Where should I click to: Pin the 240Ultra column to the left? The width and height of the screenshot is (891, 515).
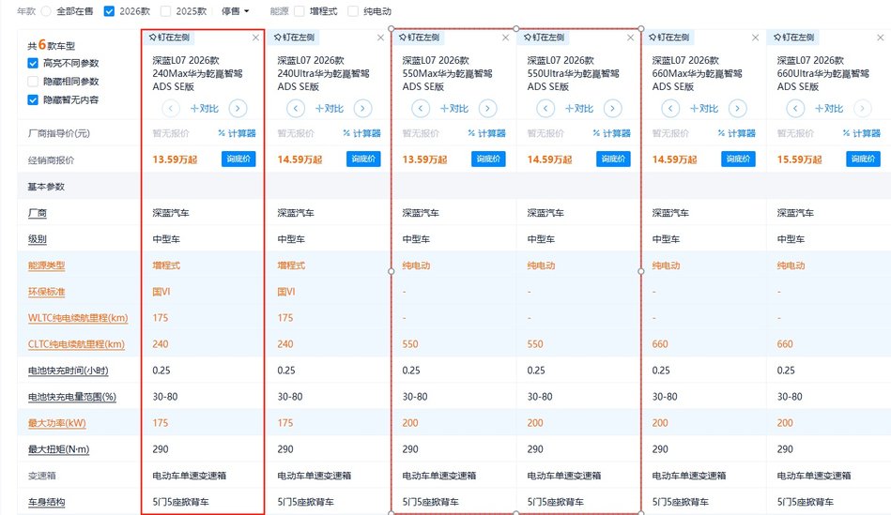tap(294, 38)
